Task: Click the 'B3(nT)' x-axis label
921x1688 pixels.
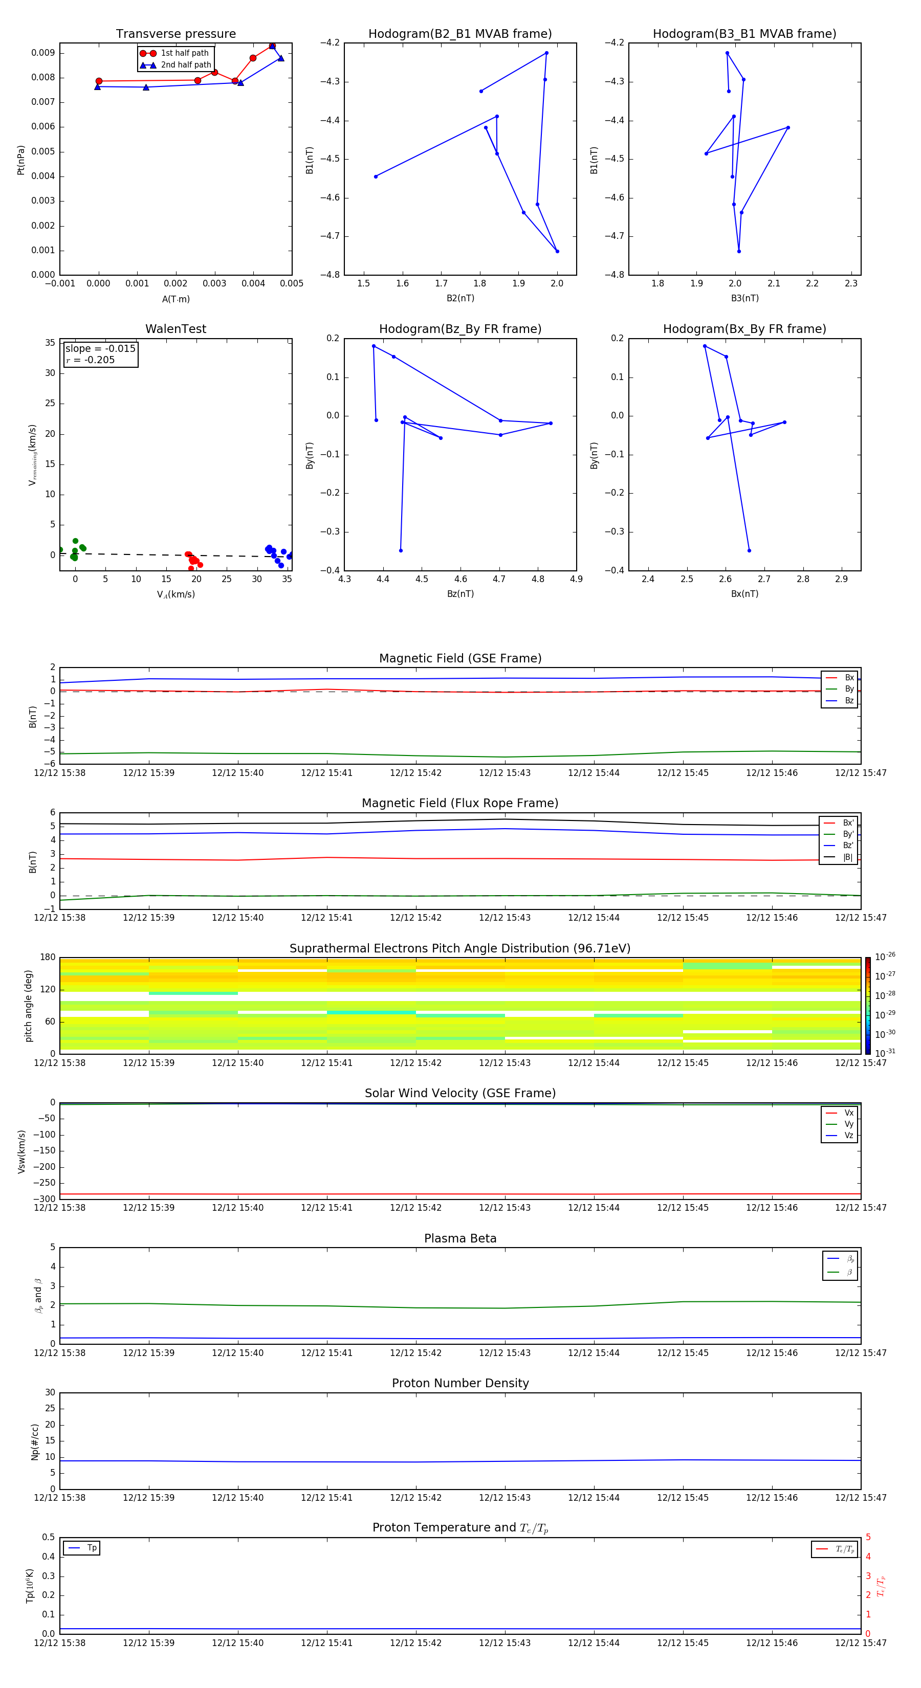Action: pos(744,298)
